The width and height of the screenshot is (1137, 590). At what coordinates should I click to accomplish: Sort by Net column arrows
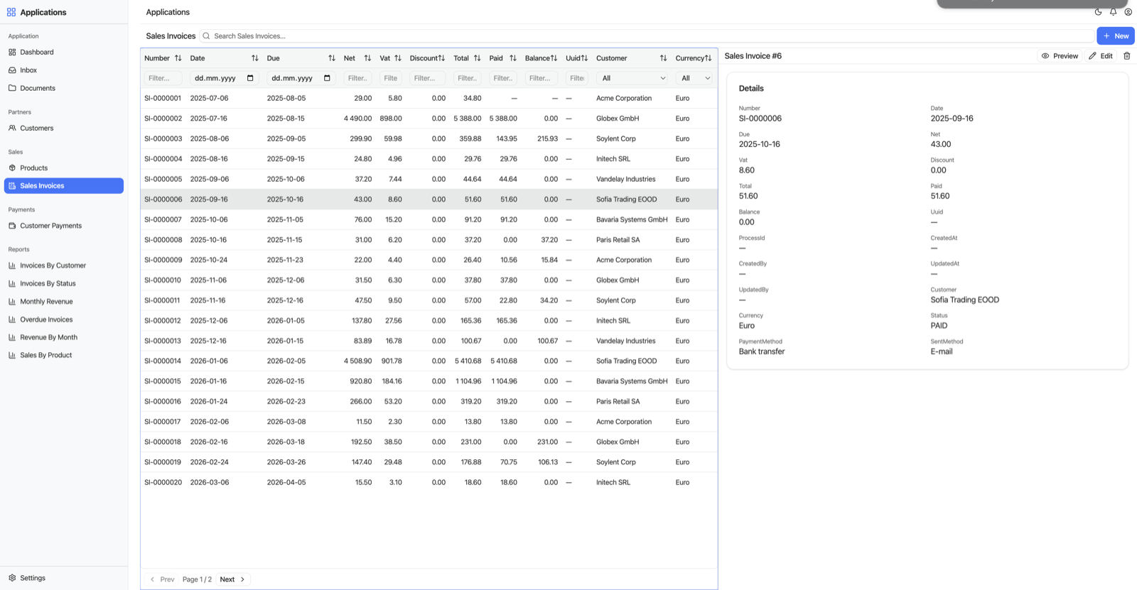click(x=367, y=58)
